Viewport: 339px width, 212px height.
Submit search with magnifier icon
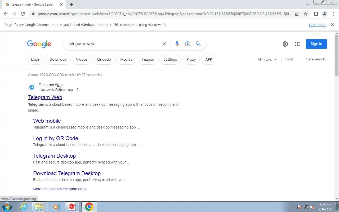pyautogui.click(x=198, y=44)
